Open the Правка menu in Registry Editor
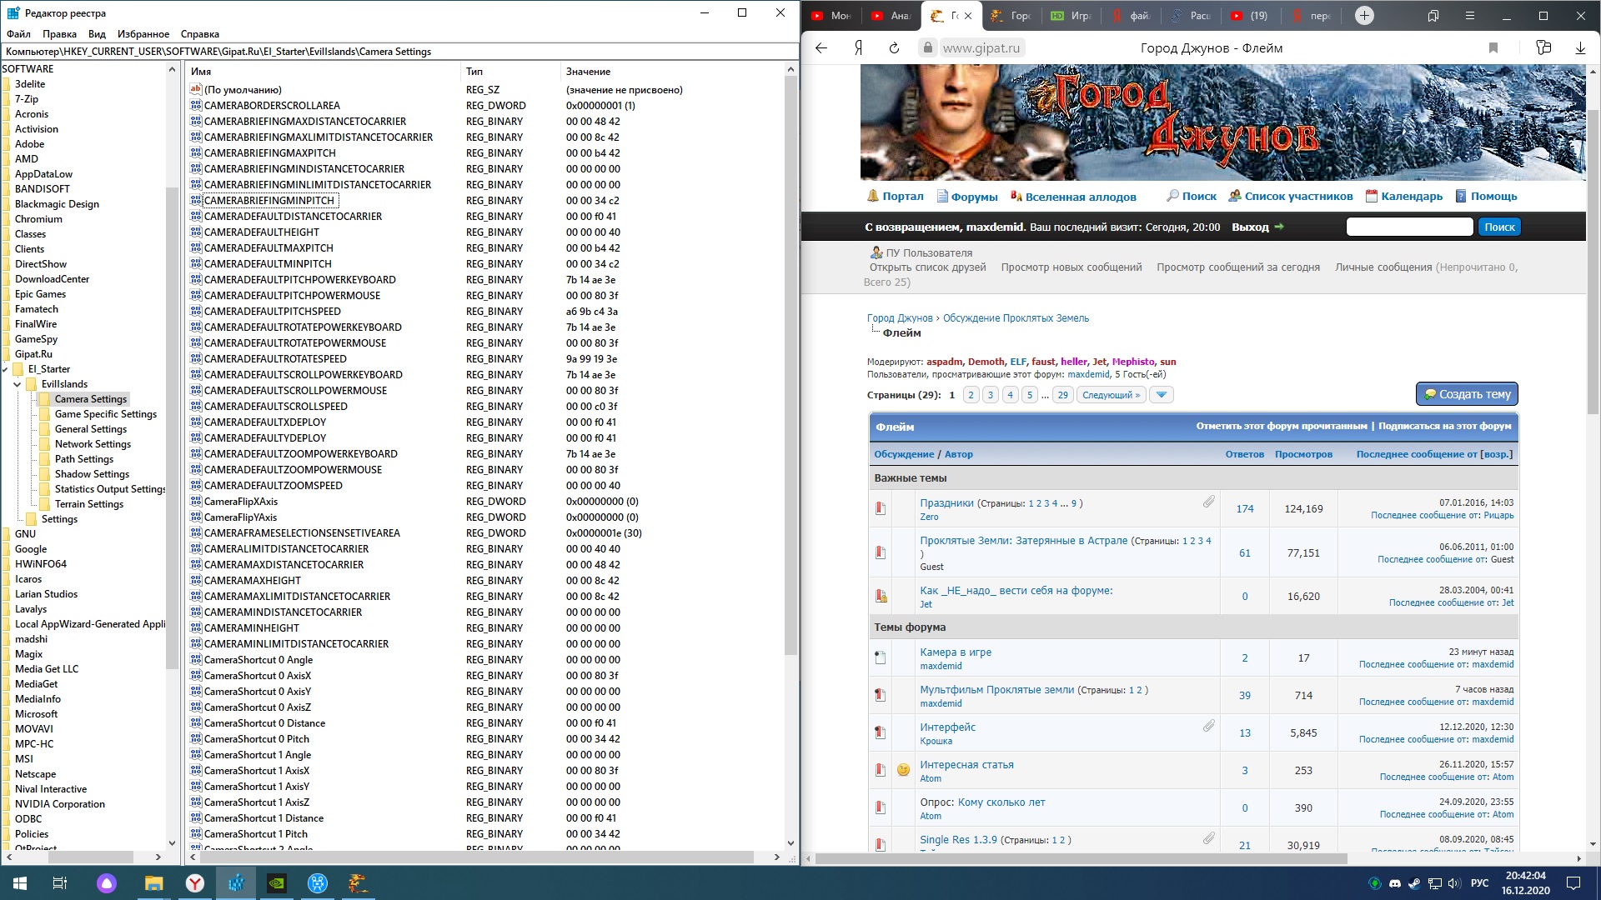The image size is (1601, 900). pos(59,34)
